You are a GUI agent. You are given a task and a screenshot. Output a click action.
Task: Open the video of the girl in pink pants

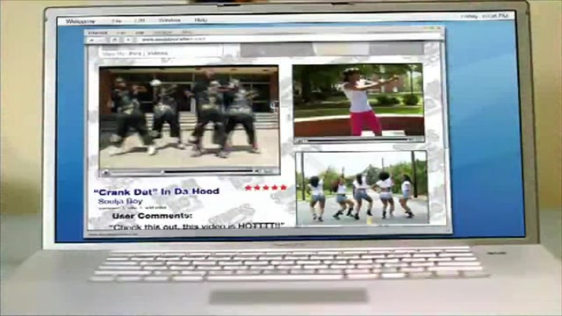tap(358, 100)
